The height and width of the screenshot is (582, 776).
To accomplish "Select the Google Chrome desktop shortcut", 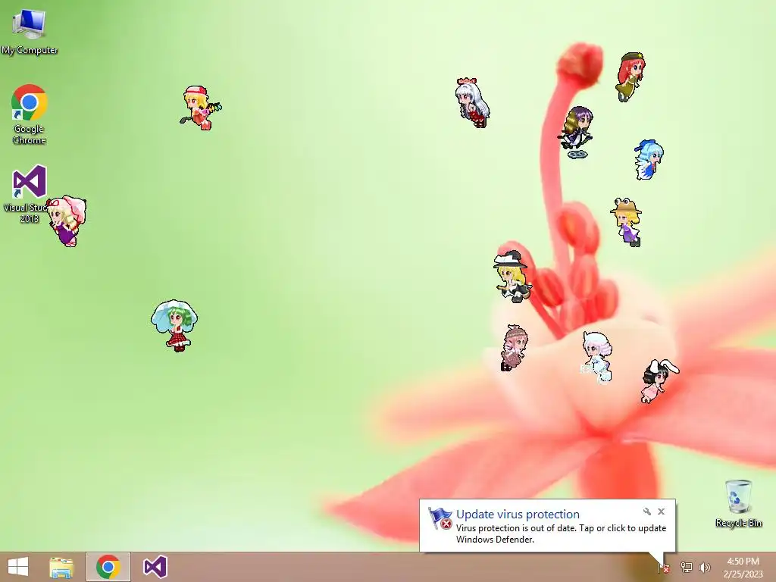I will click(x=30, y=114).
